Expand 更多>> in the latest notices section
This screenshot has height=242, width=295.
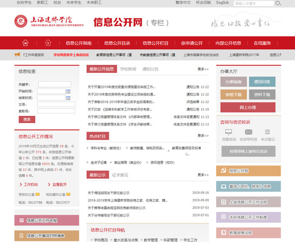point(203,175)
